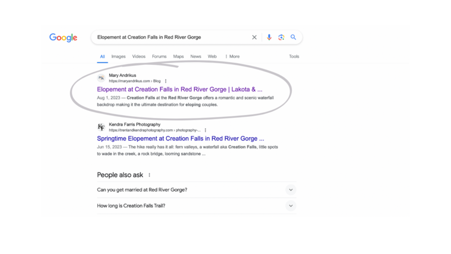
Task: Open Mary Andrikus result favicon
Action: tap(101, 78)
